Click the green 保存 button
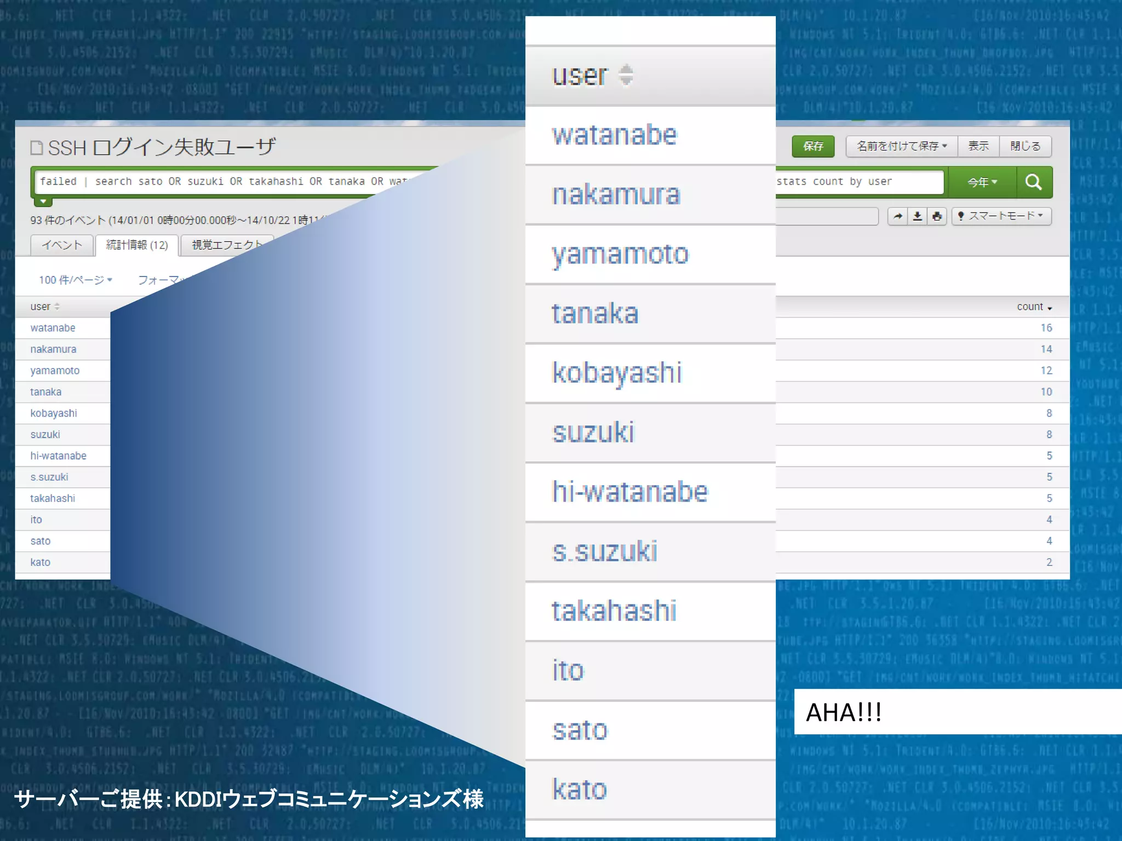The width and height of the screenshot is (1122, 841). (813, 146)
